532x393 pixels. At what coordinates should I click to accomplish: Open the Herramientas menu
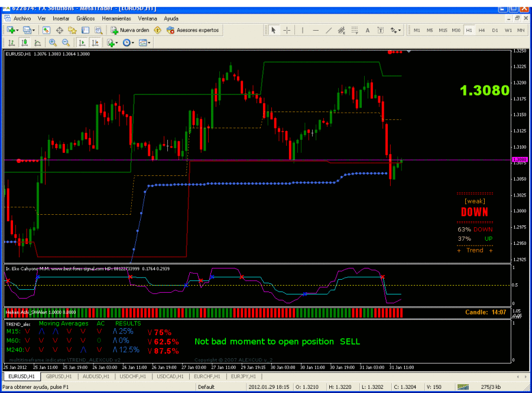pos(116,18)
